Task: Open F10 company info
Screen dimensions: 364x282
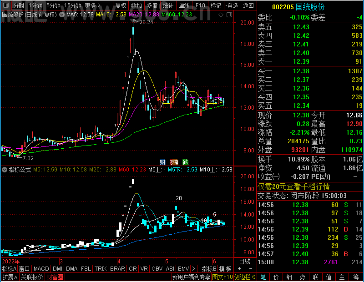Action: click(x=200, y=5)
